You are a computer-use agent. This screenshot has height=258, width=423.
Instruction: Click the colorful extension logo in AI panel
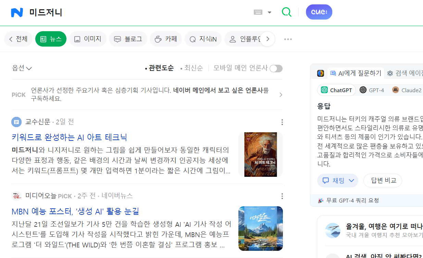[x=321, y=73]
